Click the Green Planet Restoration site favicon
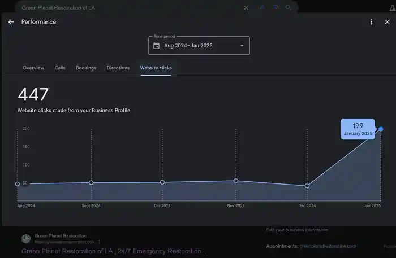The height and width of the screenshot is (258, 396). [x=26, y=239]
